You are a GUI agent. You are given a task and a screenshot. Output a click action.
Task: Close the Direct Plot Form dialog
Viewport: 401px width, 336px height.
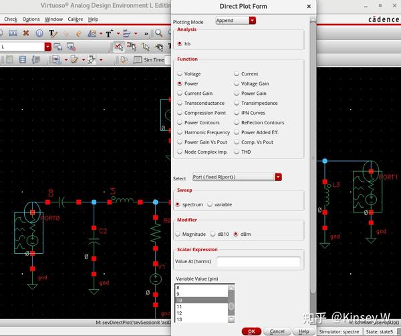tap(309, 7)
